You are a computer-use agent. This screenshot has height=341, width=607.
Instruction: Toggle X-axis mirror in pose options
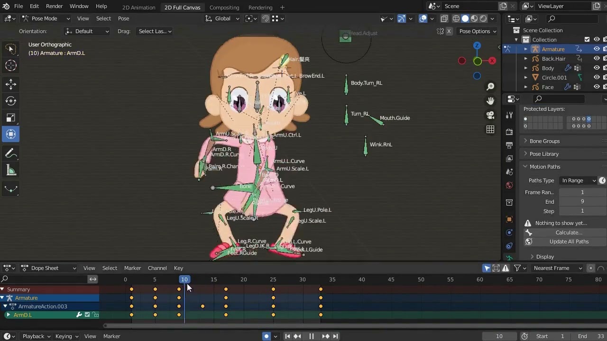[x=449, y=31]
